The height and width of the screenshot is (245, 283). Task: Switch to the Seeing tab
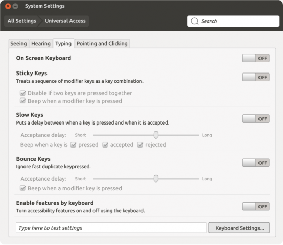18,43
